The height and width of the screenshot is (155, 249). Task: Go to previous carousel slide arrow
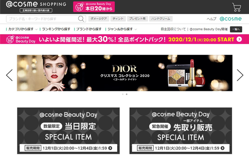tap(9, 75)
